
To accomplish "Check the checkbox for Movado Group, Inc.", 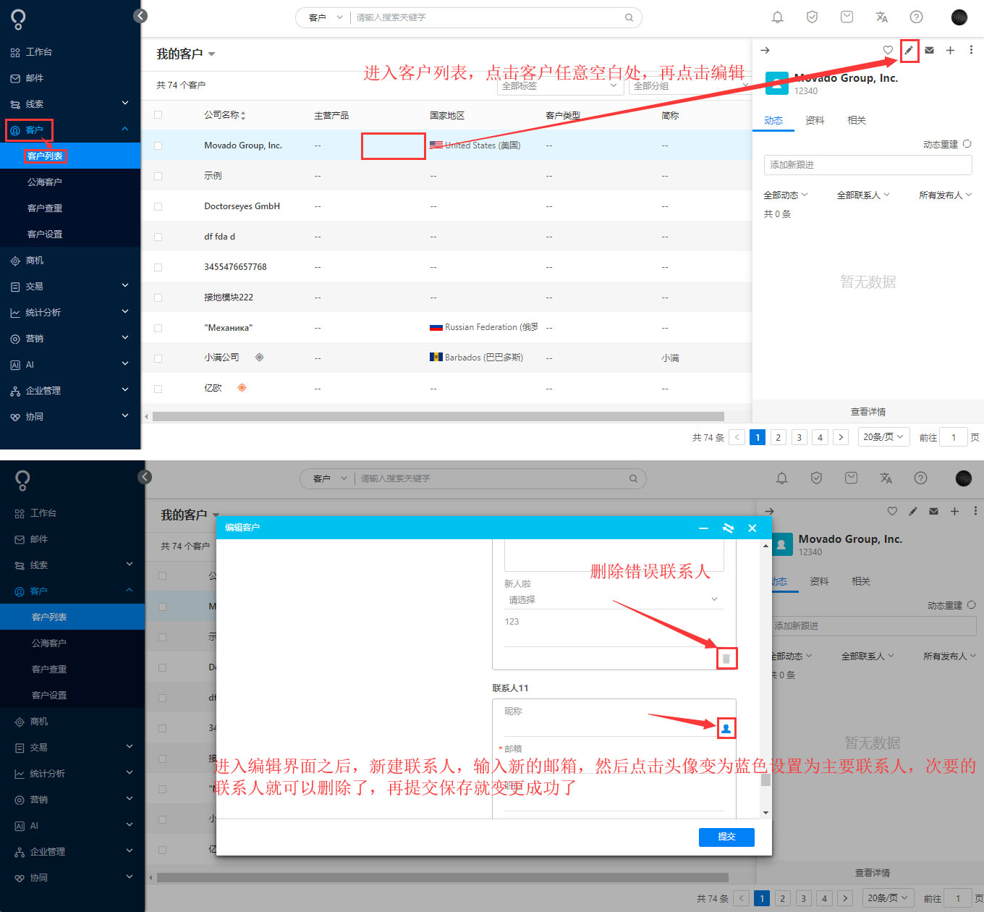I will (x=158, y=145).
